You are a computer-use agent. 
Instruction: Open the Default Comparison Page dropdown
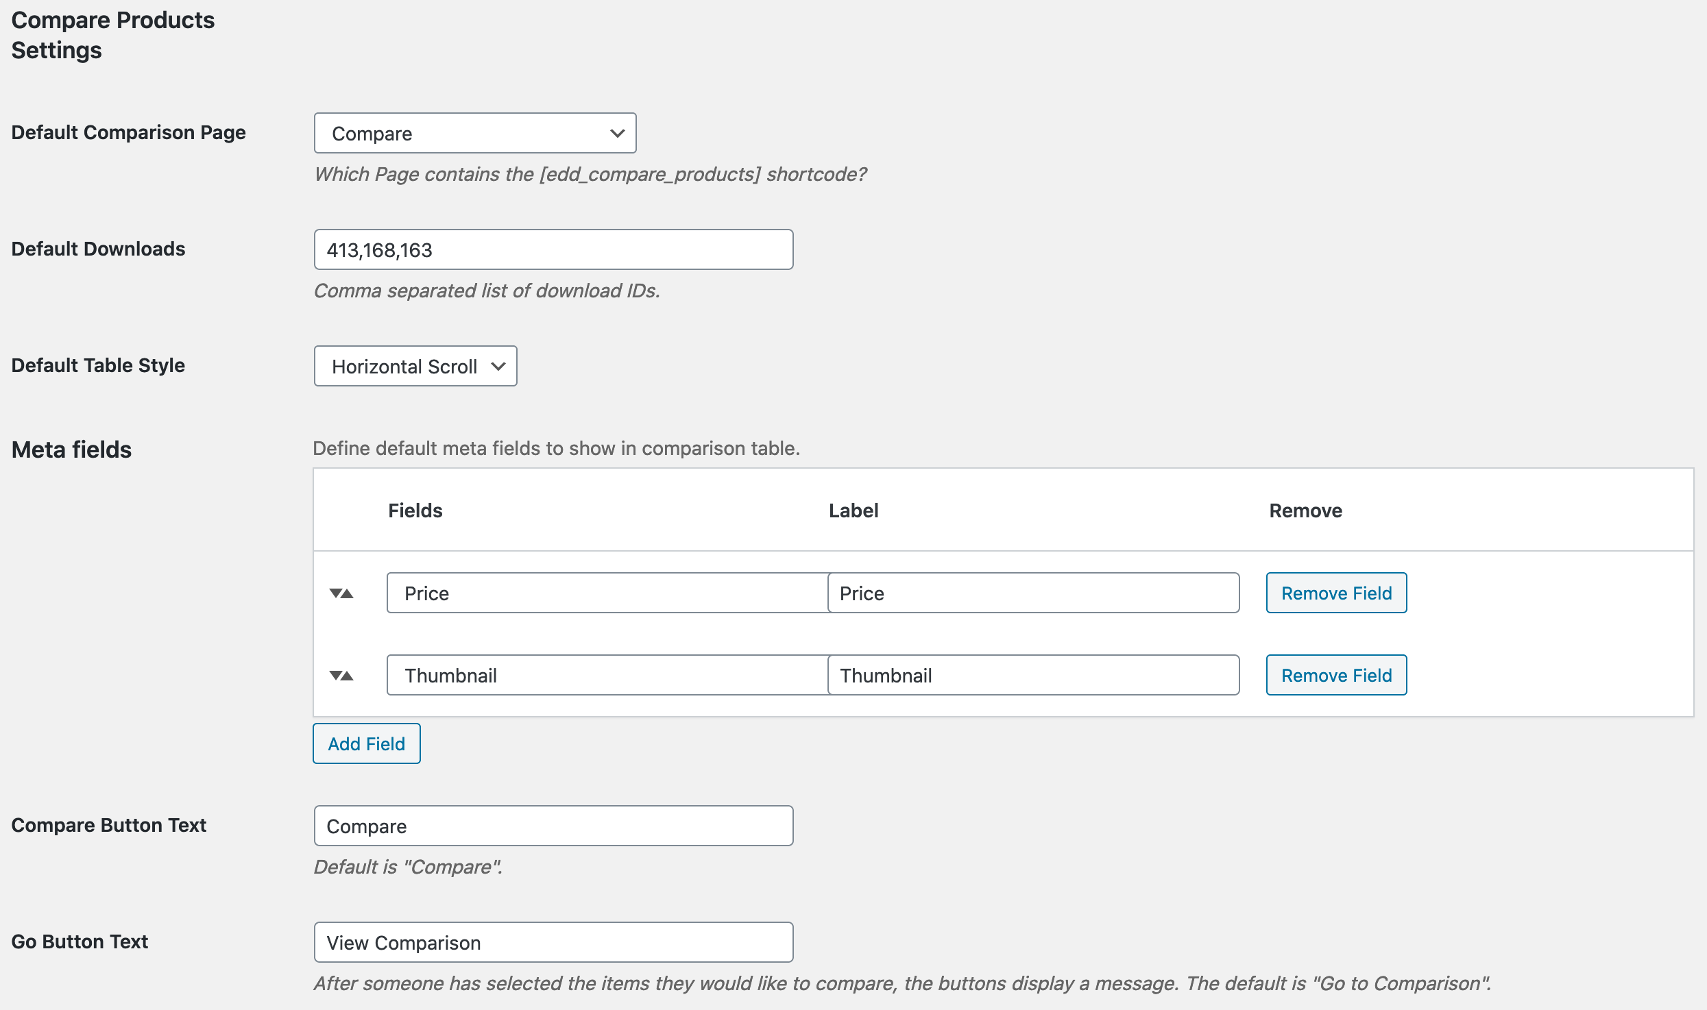click(x=474, y=134)
